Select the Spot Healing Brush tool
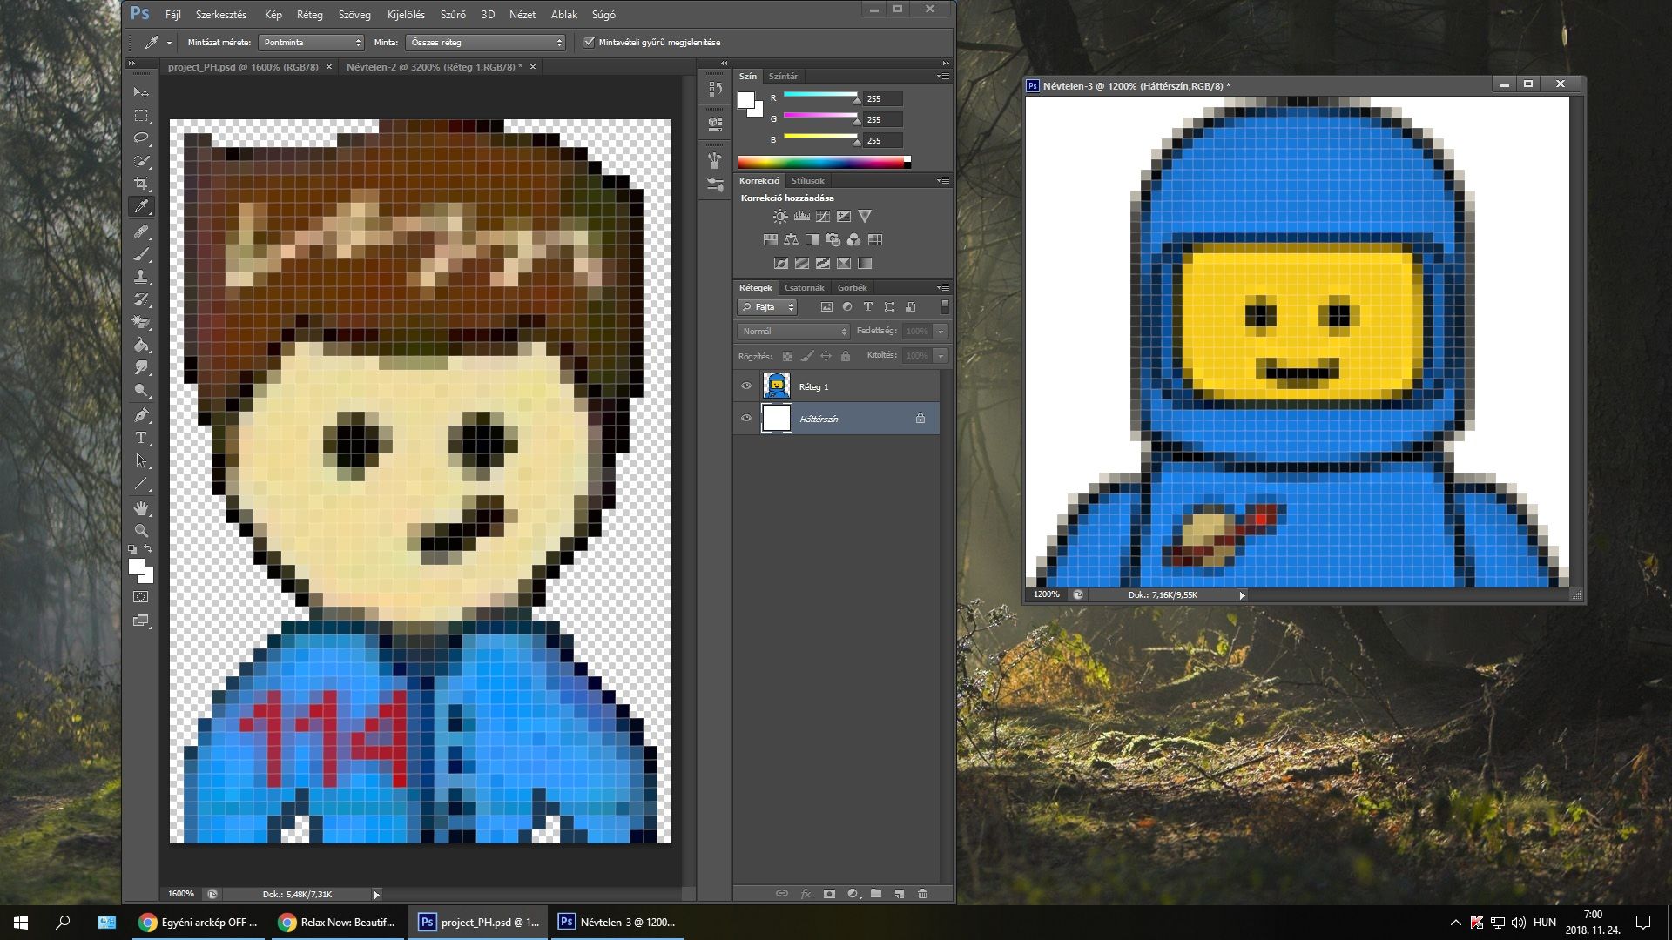Image resolution: width=1672 pixels, height=940 pixels. click(x=141, y=232)
